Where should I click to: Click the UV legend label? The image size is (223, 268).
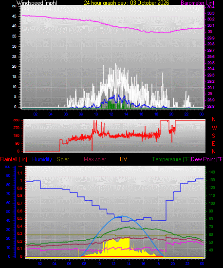123,159
